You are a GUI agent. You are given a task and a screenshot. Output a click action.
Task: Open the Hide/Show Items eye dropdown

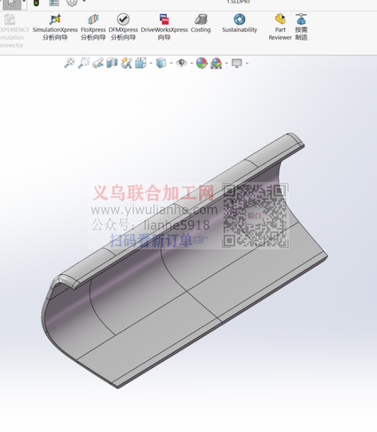[182, 63]
